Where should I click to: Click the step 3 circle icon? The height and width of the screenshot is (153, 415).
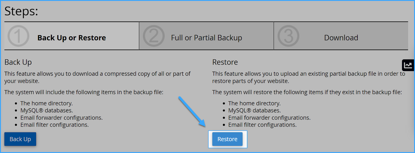click(288, 36)
